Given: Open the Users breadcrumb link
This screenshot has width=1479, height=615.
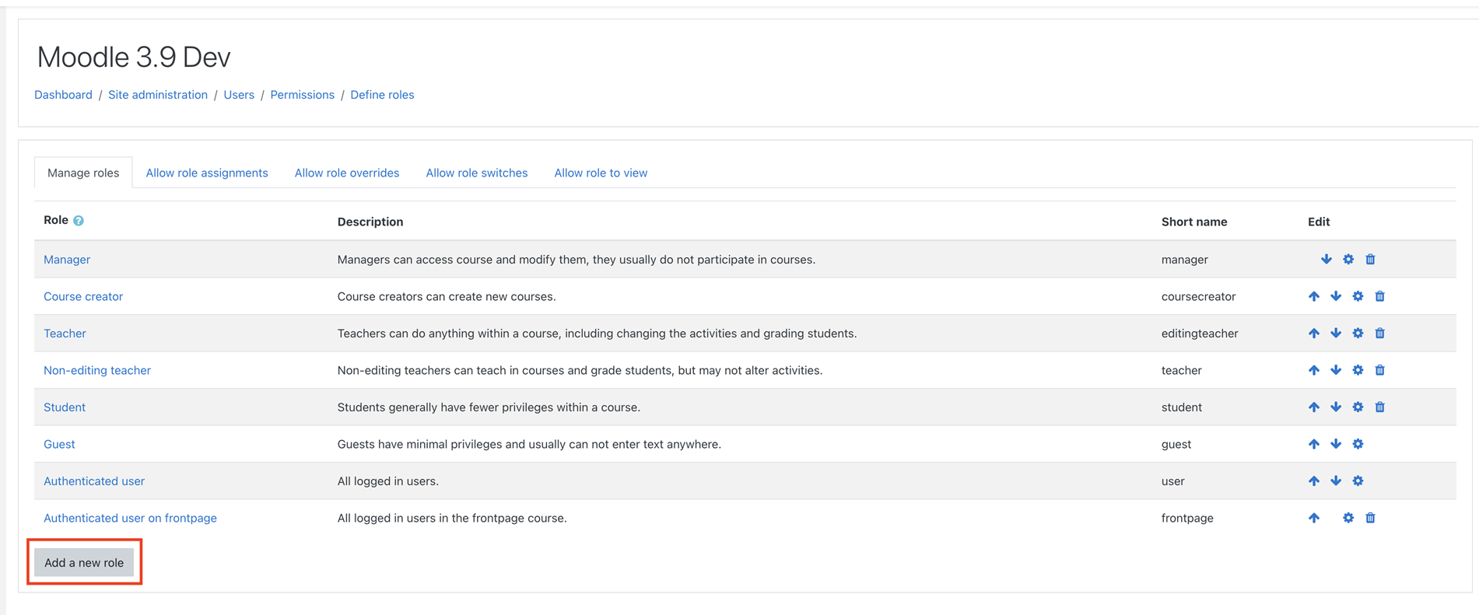Looking at the screenshot, I should click(239, 95).
